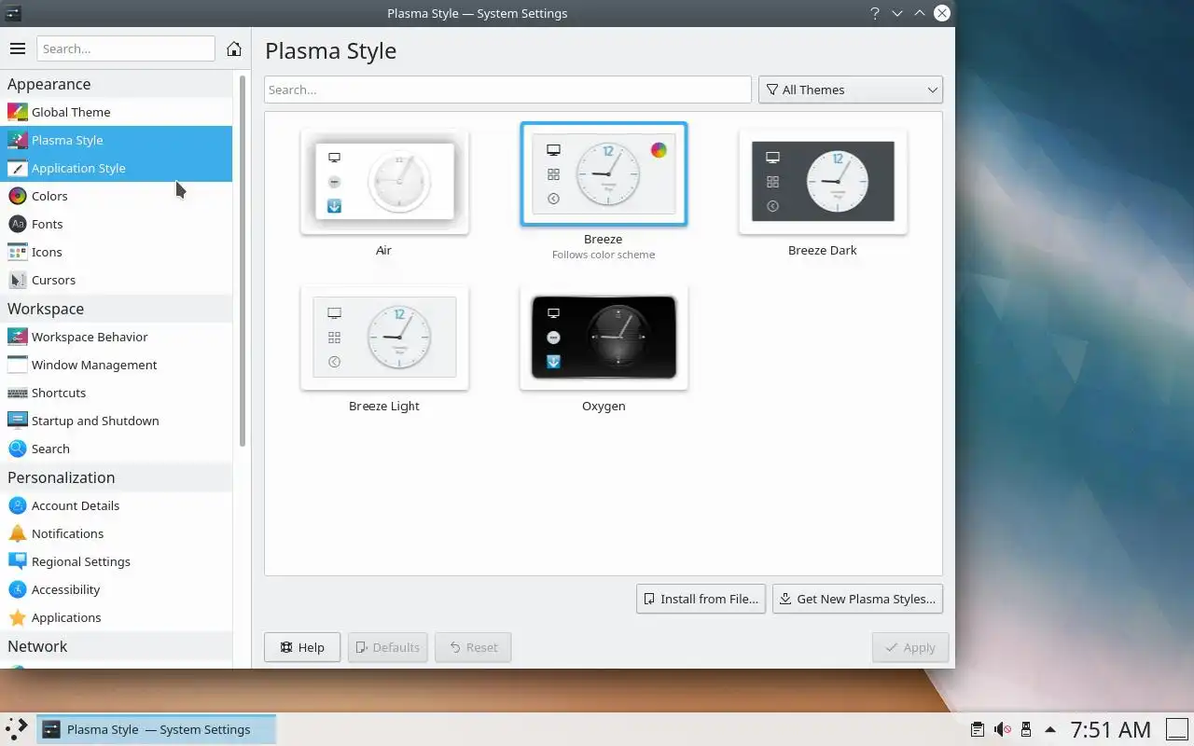Open Accessibility settings in sidebar
The image size is (1194, 746).
pos(116,589)
